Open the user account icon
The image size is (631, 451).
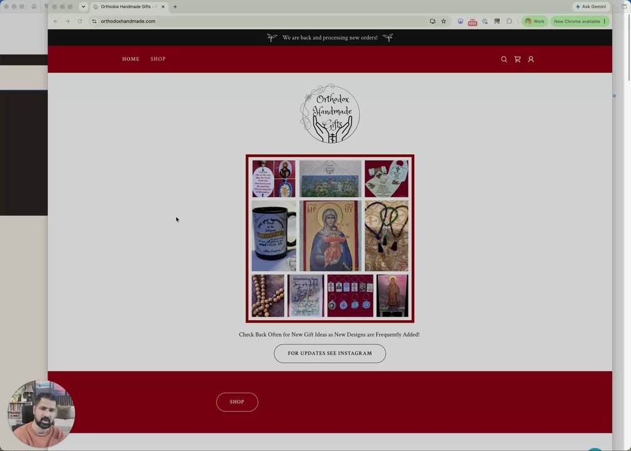pyautogui.click(x=531, y=59)
